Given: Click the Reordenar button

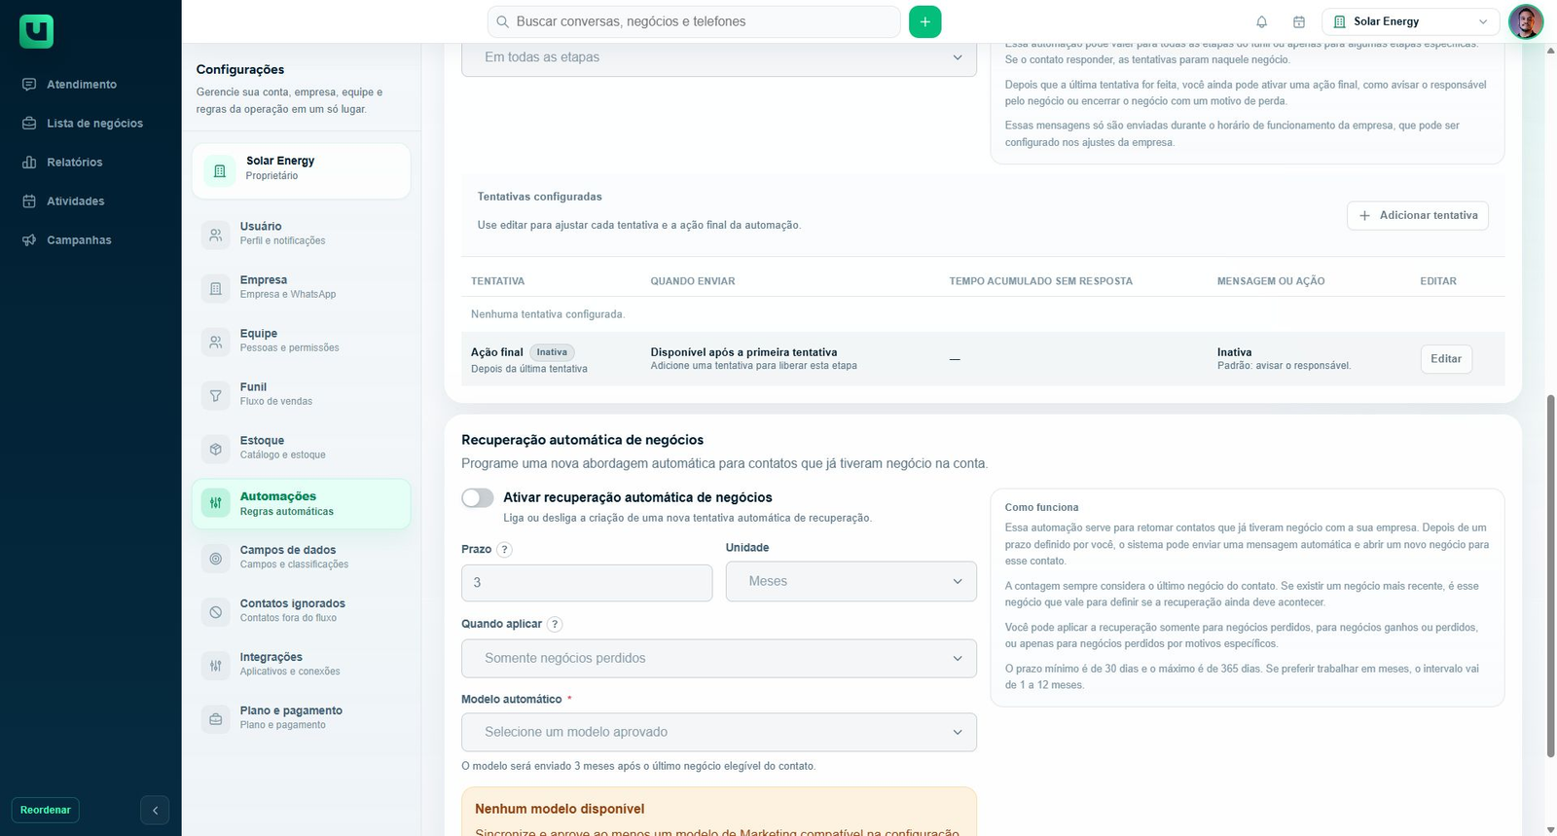Looking at the screenshot, I should [x=46, y=810].
